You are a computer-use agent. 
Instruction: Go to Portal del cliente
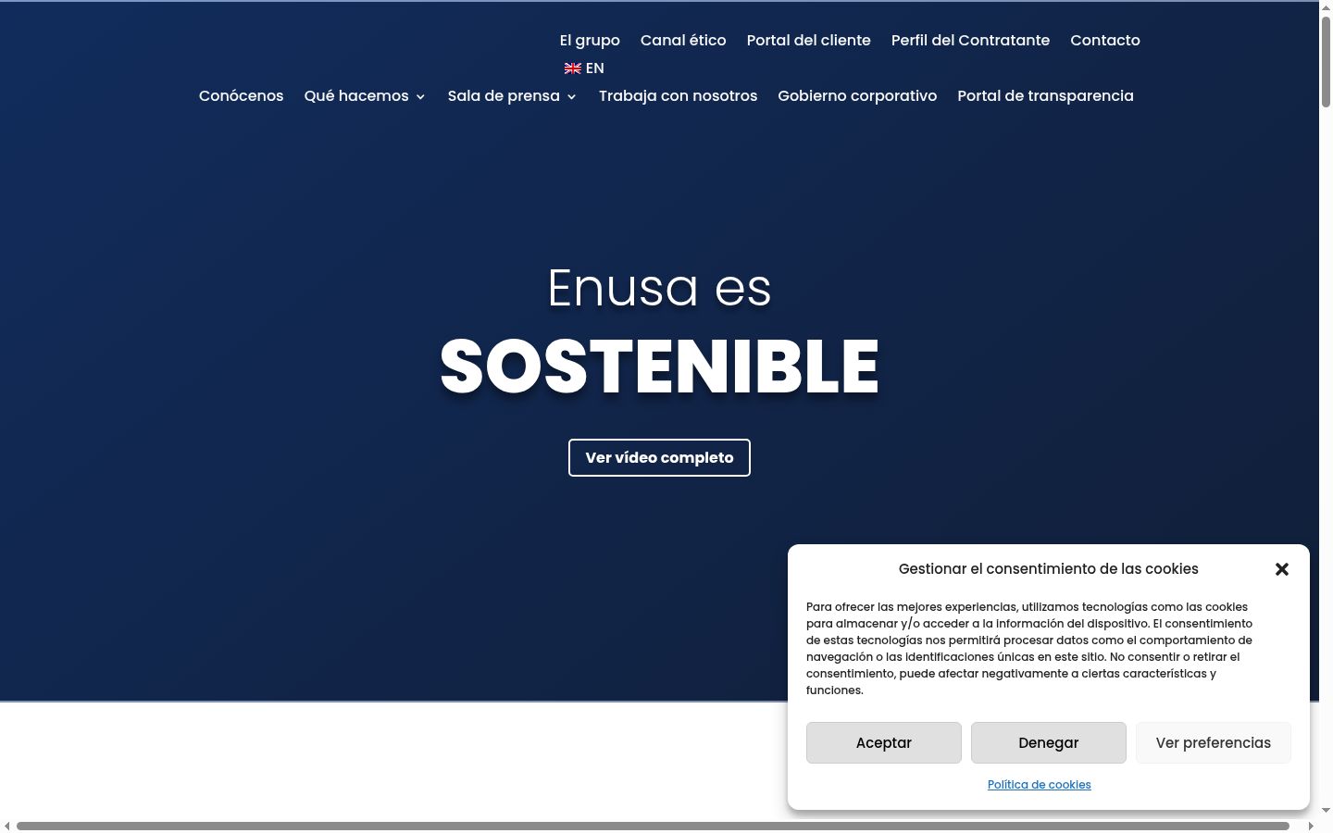point(809,41)
